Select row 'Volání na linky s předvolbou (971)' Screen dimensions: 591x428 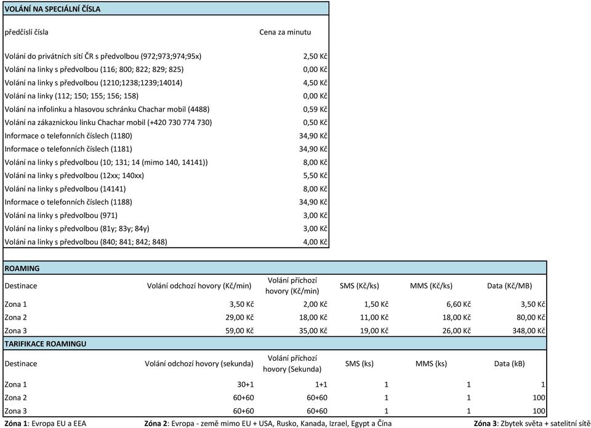[x=166, y=216]
